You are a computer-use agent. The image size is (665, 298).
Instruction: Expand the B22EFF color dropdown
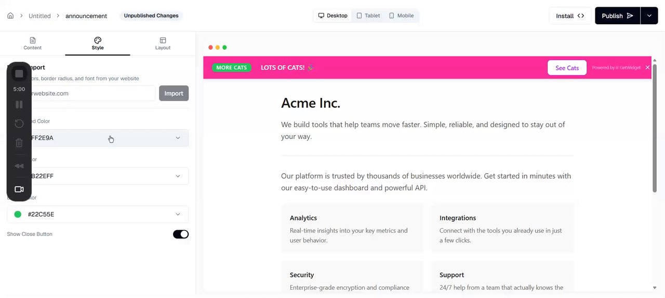pyautogui.click(x=98, y=176)
